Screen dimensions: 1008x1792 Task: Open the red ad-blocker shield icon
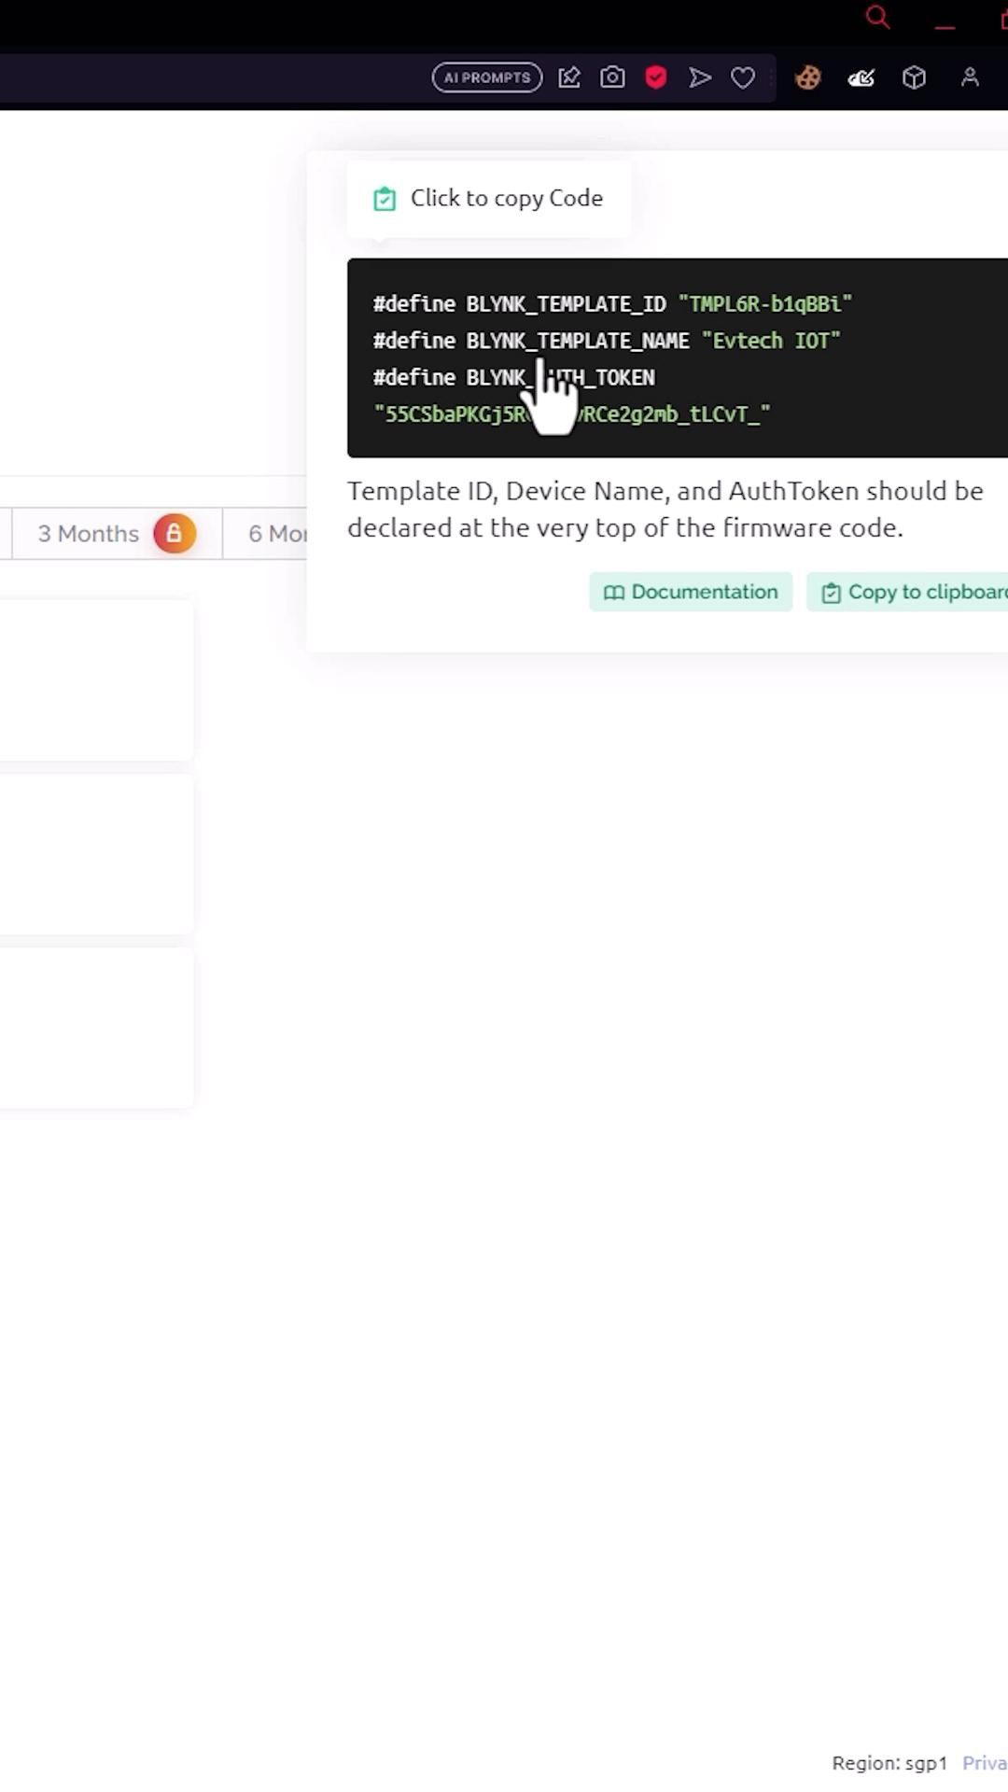point(656,77)
